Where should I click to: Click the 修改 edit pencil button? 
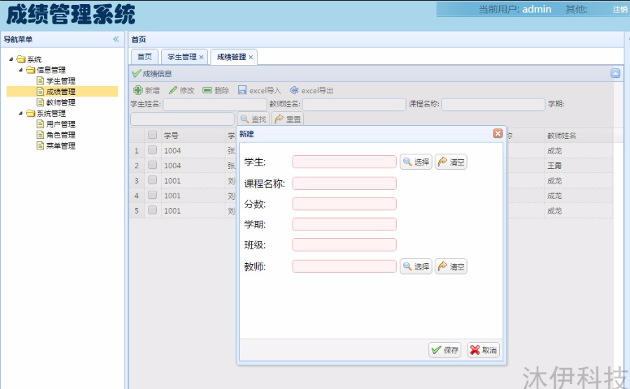pyautogui.click(x=181, y=90)
